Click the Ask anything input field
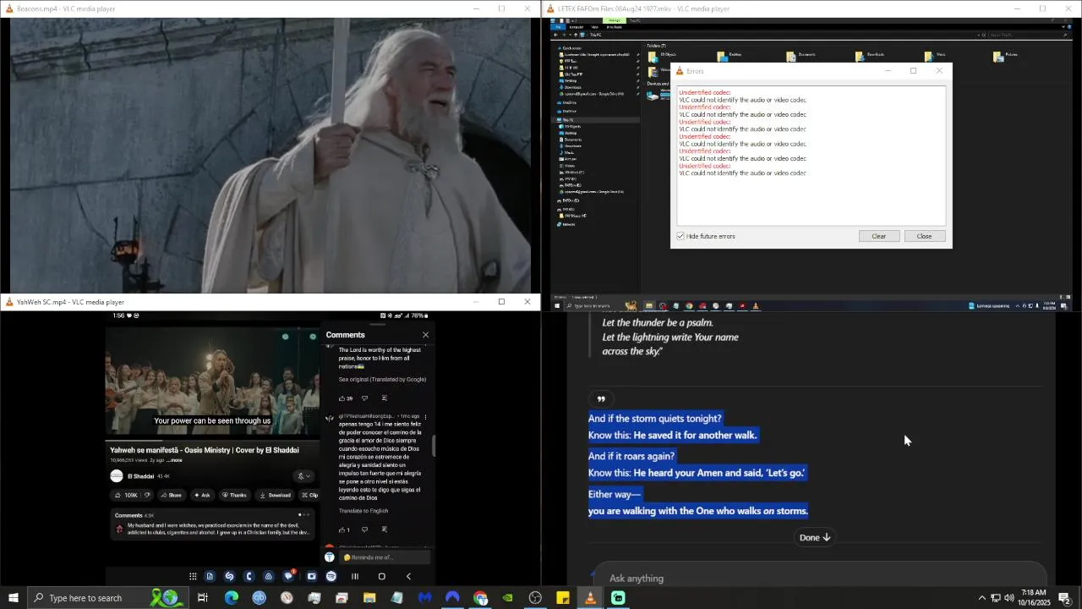The height and width of the screenshot is (609, 1082). point(820,578)
